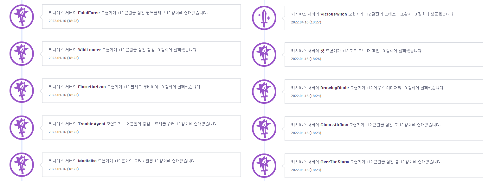Screen dimensions: 495x181
Task: Click the TroubleAgent adventurer name
Action: [x=92, y=124]
